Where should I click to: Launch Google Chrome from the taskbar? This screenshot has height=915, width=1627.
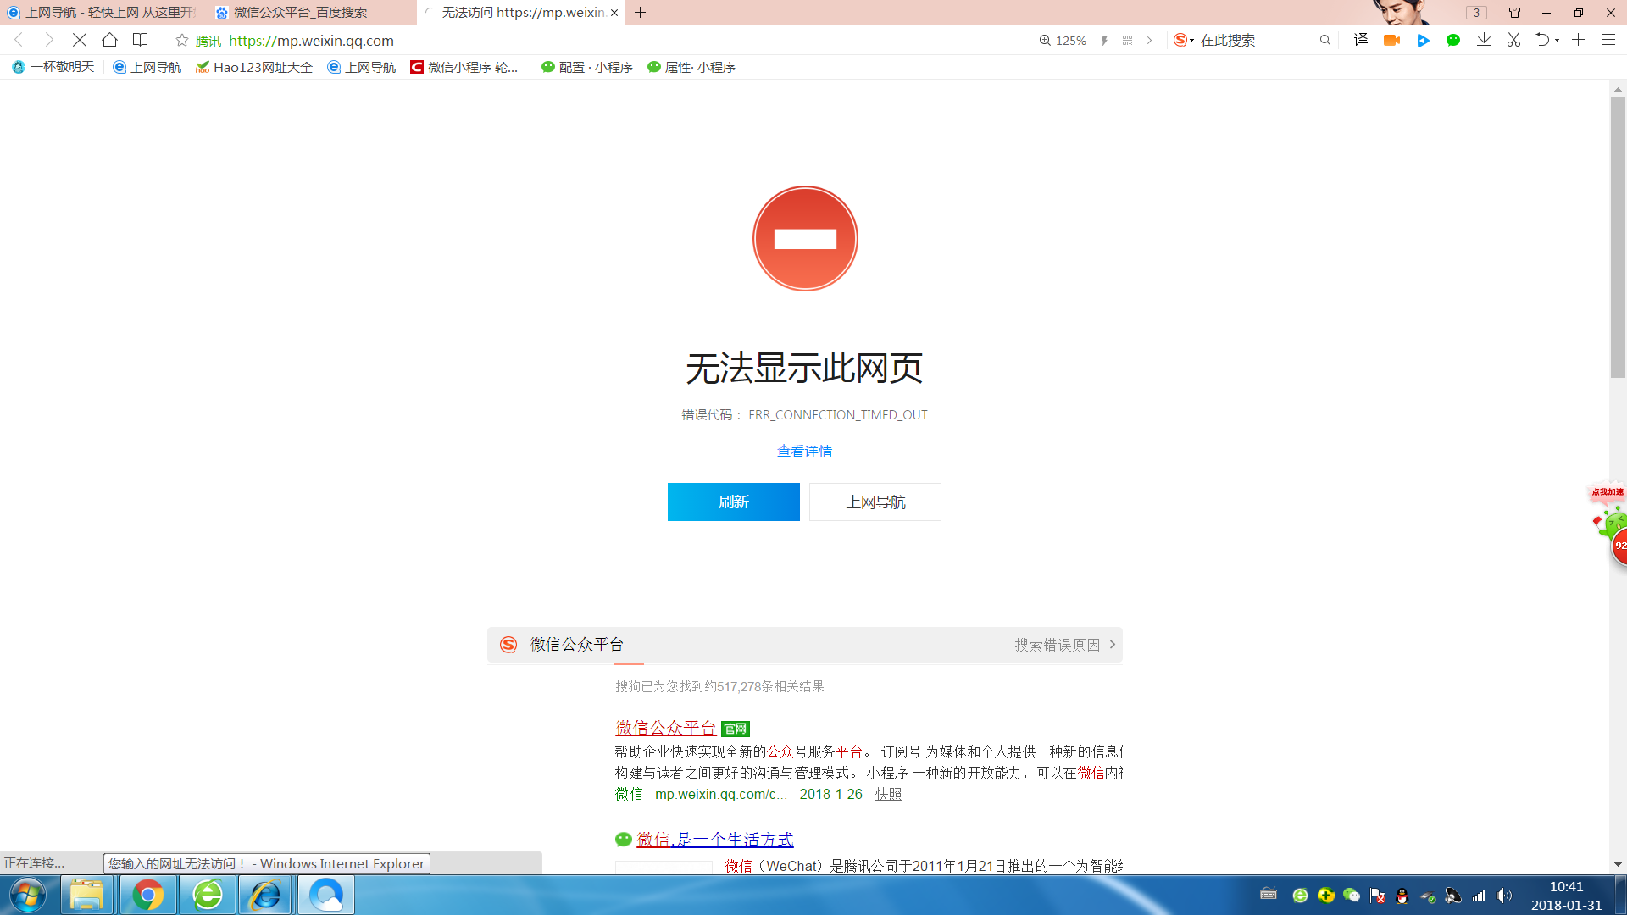147,895
